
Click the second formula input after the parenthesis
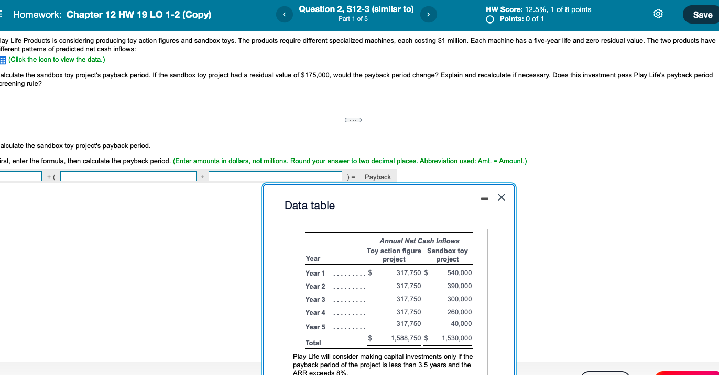pyautogui.click(x=128, y=177)
